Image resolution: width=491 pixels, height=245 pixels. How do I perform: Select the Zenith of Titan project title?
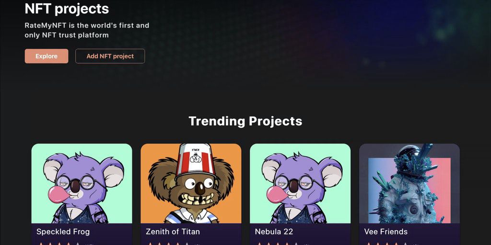coord(173,232)
